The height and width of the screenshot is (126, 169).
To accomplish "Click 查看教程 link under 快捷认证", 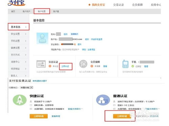I will pos(56,116).
